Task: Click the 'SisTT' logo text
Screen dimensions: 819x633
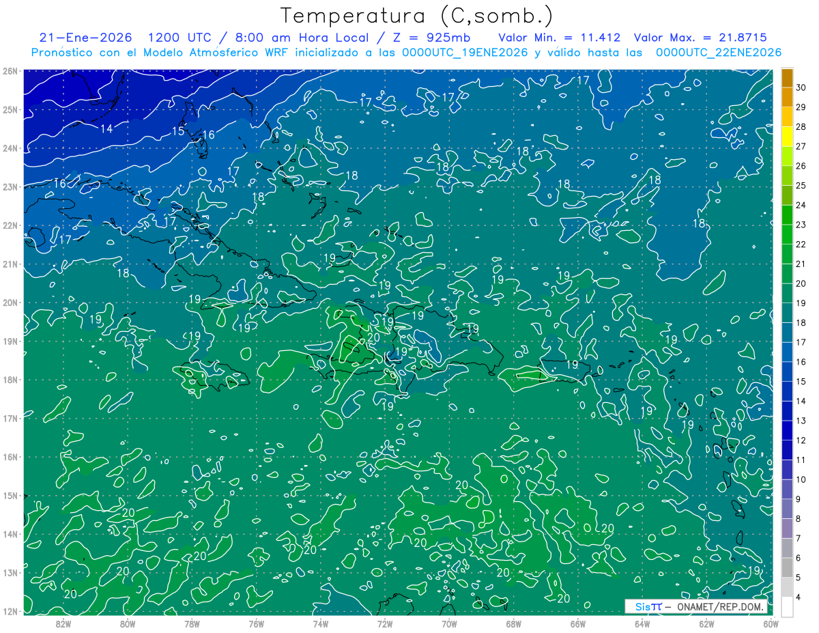Action: point(648,607)
